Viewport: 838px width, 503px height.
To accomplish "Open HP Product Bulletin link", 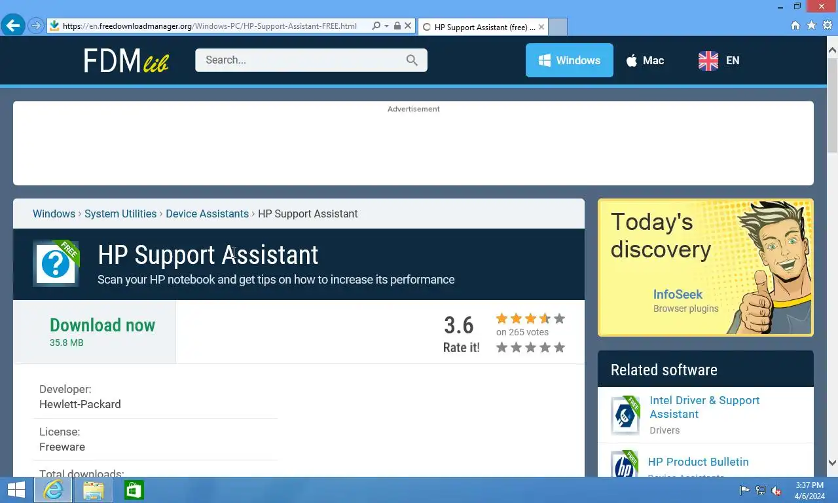I will (x=698, y=462).
